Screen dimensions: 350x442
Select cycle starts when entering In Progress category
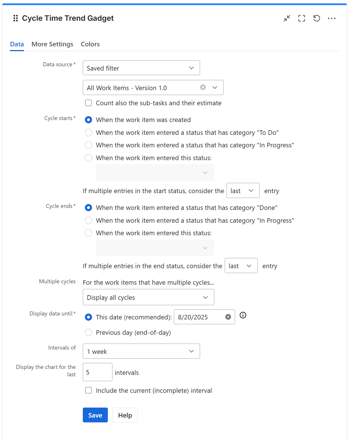(88, 145)
